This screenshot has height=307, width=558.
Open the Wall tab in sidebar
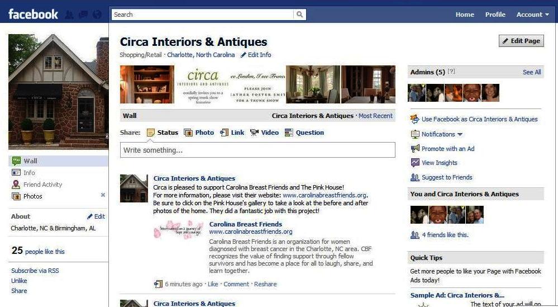tap(58, 161)
